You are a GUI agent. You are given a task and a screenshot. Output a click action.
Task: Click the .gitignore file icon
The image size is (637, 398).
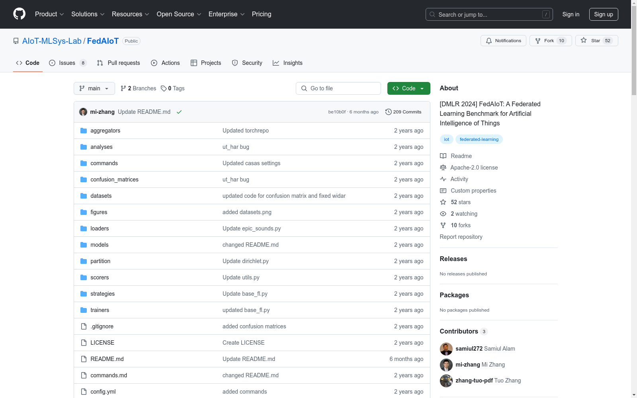(84, 326)
